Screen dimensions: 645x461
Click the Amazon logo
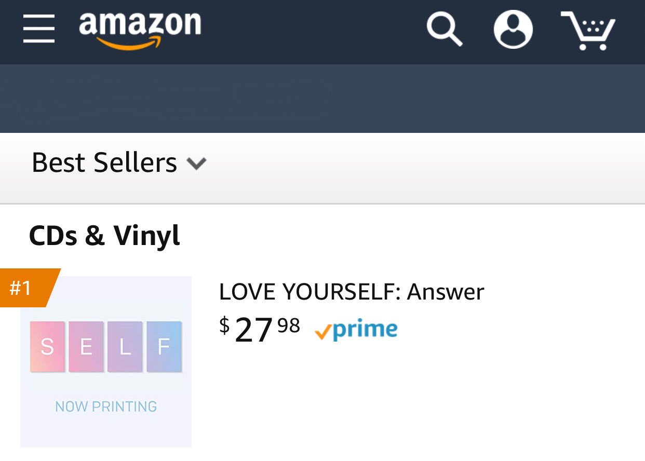[139, 27]
